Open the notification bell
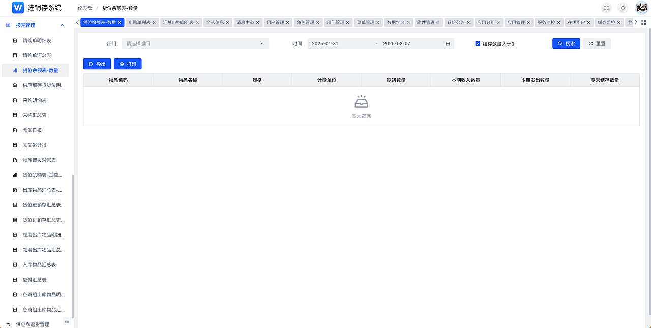 (623, 8)
